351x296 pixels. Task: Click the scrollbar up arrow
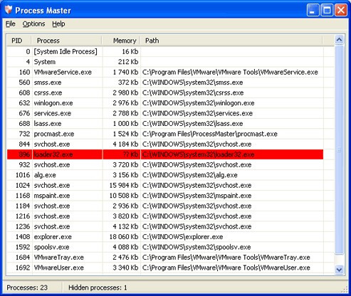[339, 40]
